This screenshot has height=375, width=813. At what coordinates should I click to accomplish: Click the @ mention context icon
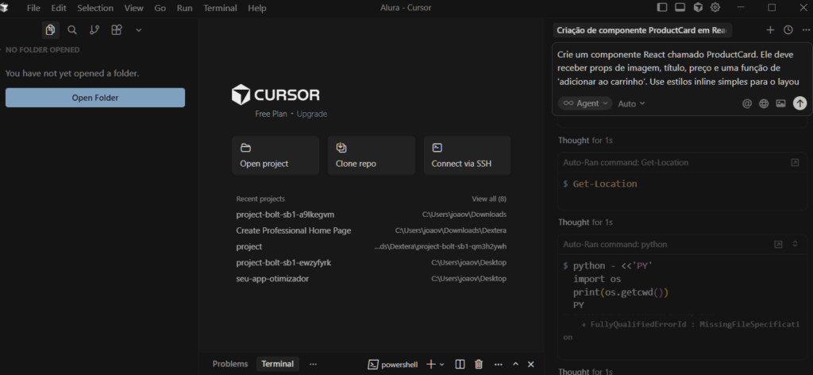746,103
